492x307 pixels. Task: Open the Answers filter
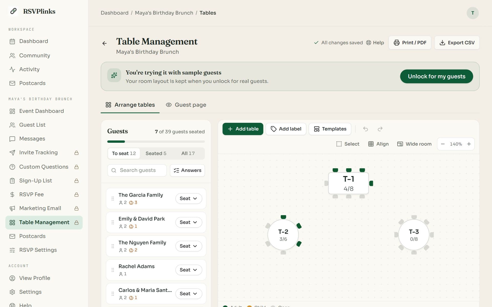(187, 170)
